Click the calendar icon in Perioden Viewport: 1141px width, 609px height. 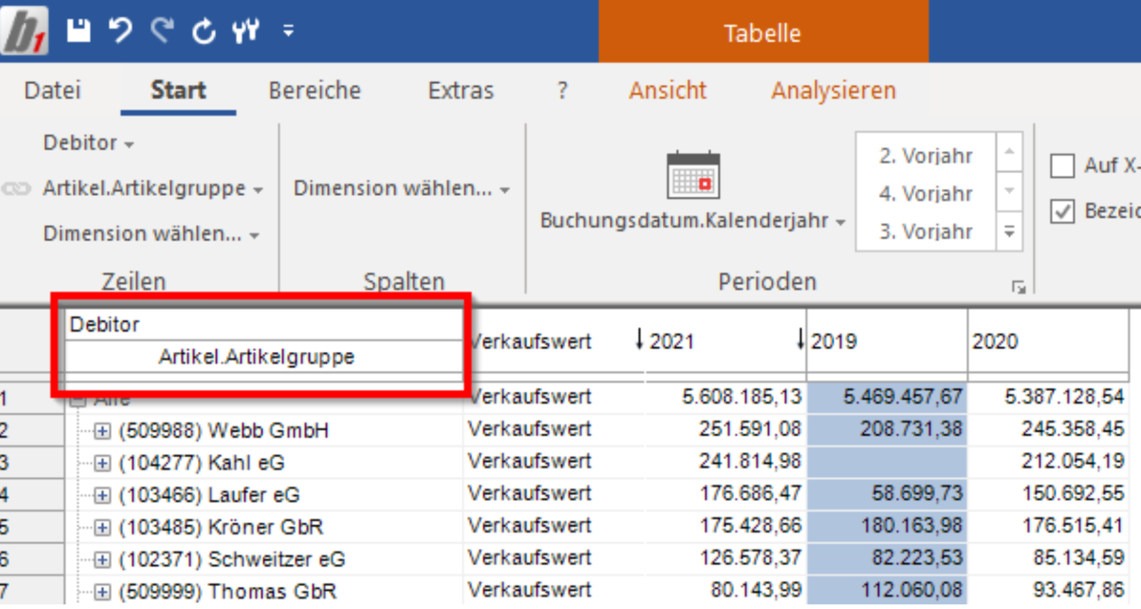tap(693, 175)
